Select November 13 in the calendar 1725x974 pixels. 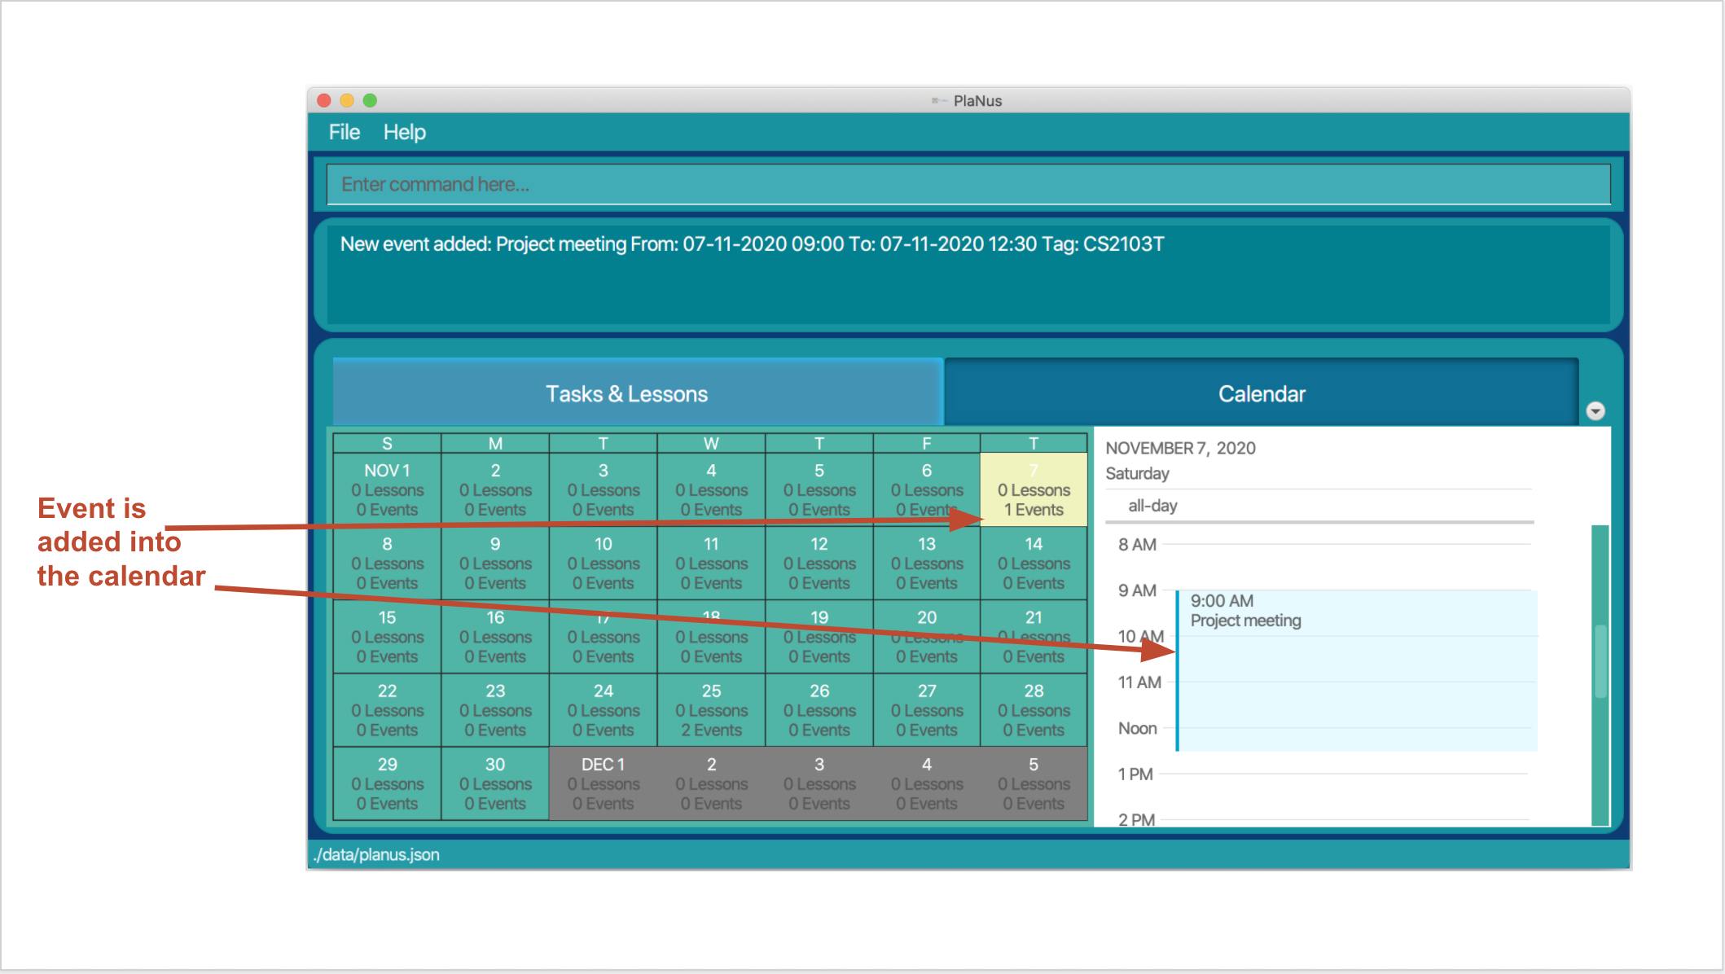927,563
